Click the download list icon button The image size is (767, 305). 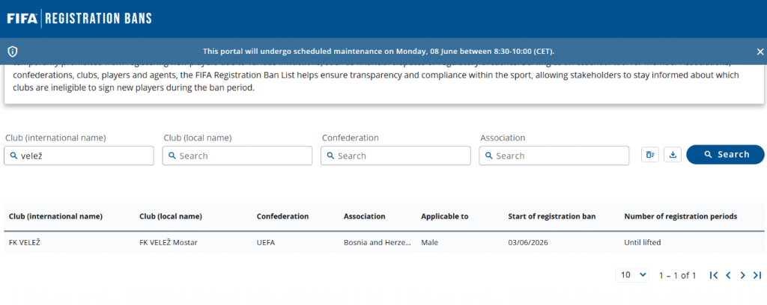[673, 155]
